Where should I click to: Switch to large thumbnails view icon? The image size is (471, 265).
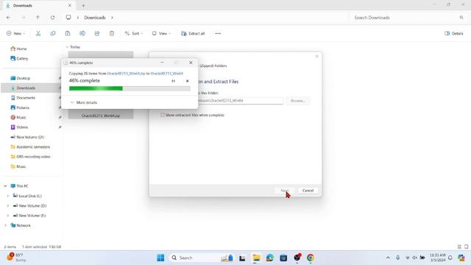tap(466, 247)
